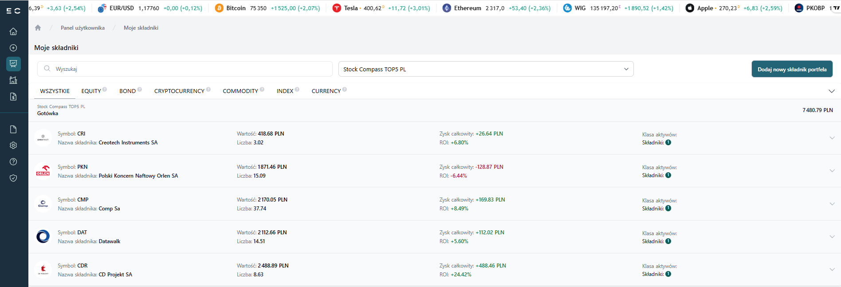Image resolution: width=841 pixels, height=287 pixels.
Task: Click the CMP składniki count badge
Action: [x=668, y=208]
